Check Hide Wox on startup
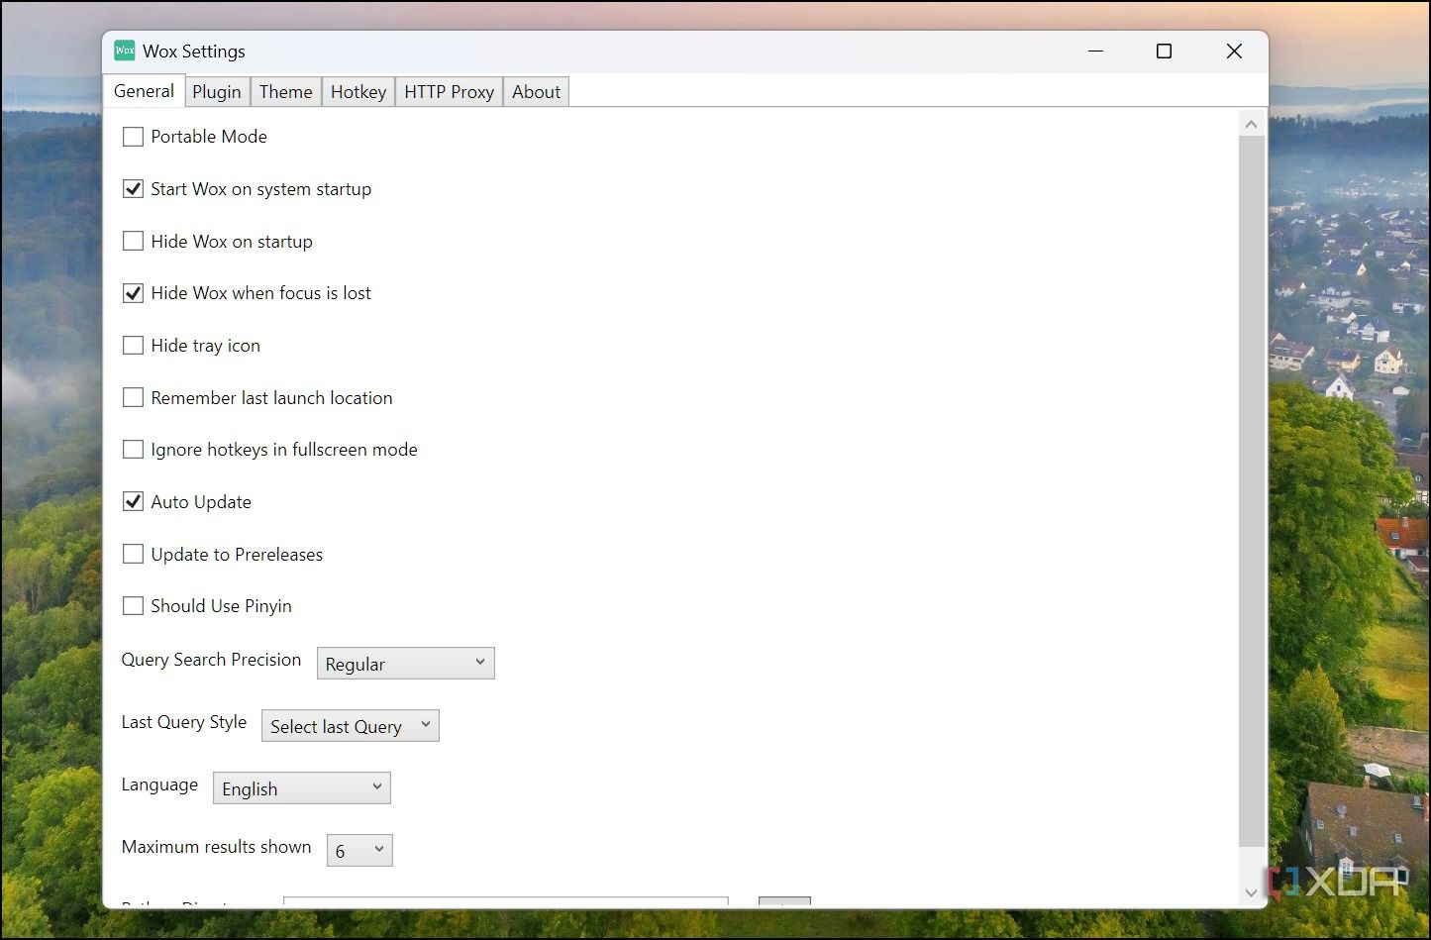Image resolution: width=1431 pixels, height=940 pixels. [x=133, y=241]
